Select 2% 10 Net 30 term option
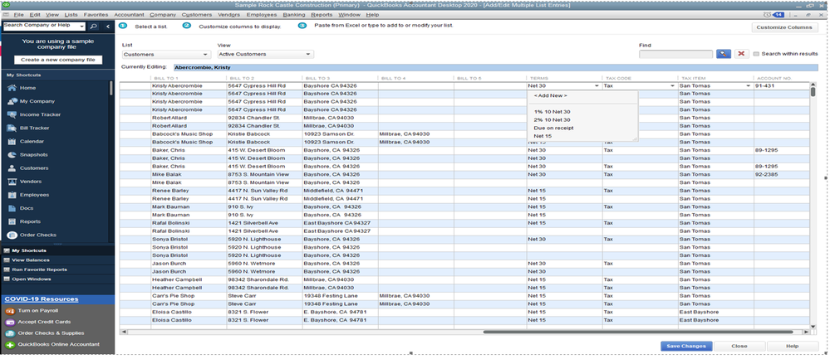This screenshot has width=830, height=359. 553,120
